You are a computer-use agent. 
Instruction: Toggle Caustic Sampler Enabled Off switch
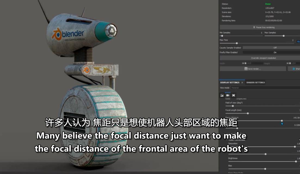click(x=271, y=48)
